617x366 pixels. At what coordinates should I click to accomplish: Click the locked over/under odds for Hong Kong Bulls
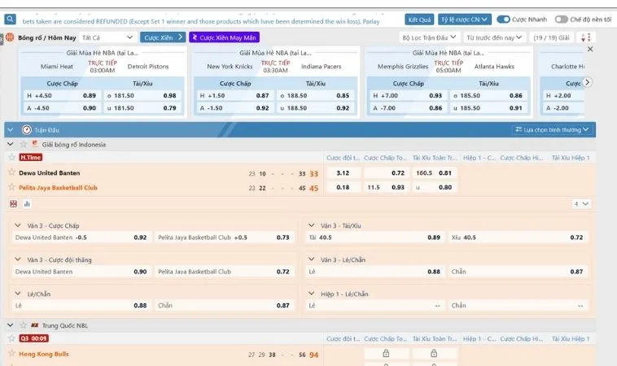(x=434, y=354)
